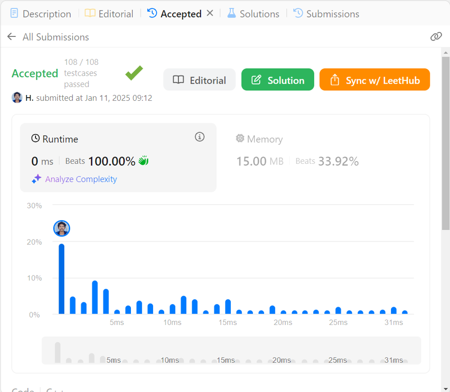Viewport: 450px width, 392px height.
Task: Open the Editorial tab
Action: (x=109, y=14)
